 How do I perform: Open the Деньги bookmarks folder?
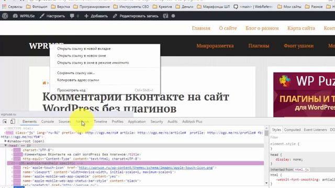(x=184, y=7)
